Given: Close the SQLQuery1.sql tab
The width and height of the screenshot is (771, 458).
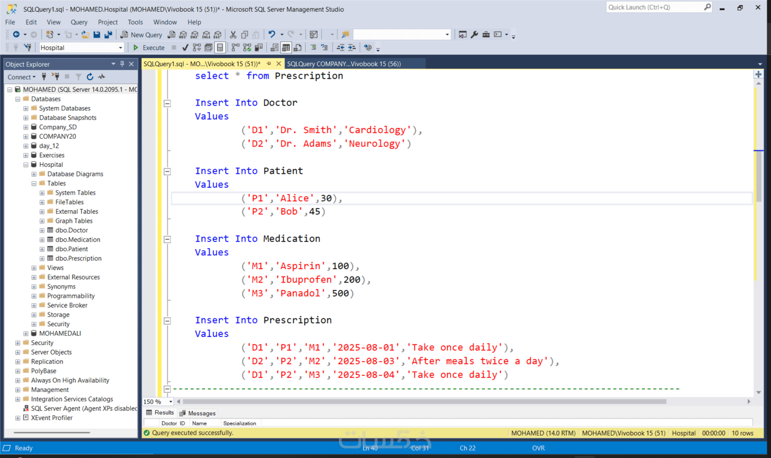Looking at the screenshot, I should [278, 63].
